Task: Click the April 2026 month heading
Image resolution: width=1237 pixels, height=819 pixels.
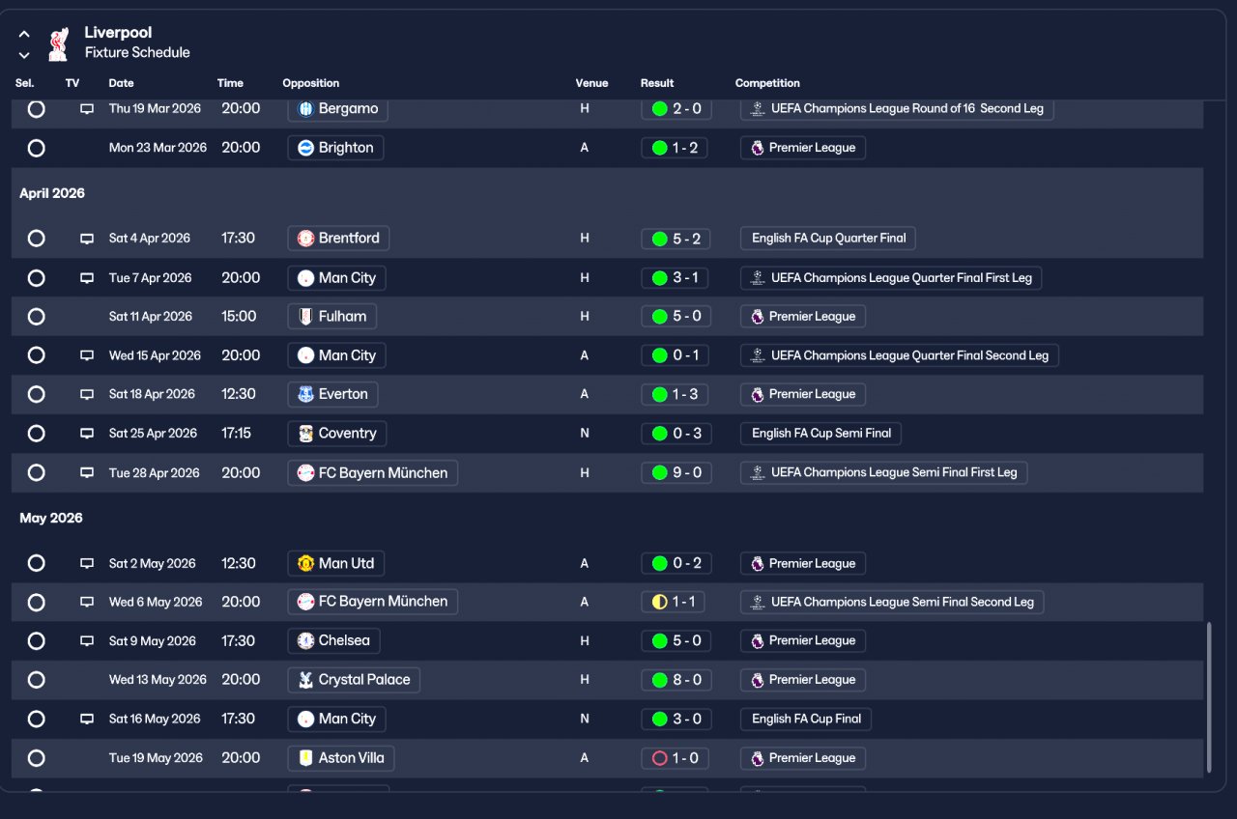Action: 52,193
